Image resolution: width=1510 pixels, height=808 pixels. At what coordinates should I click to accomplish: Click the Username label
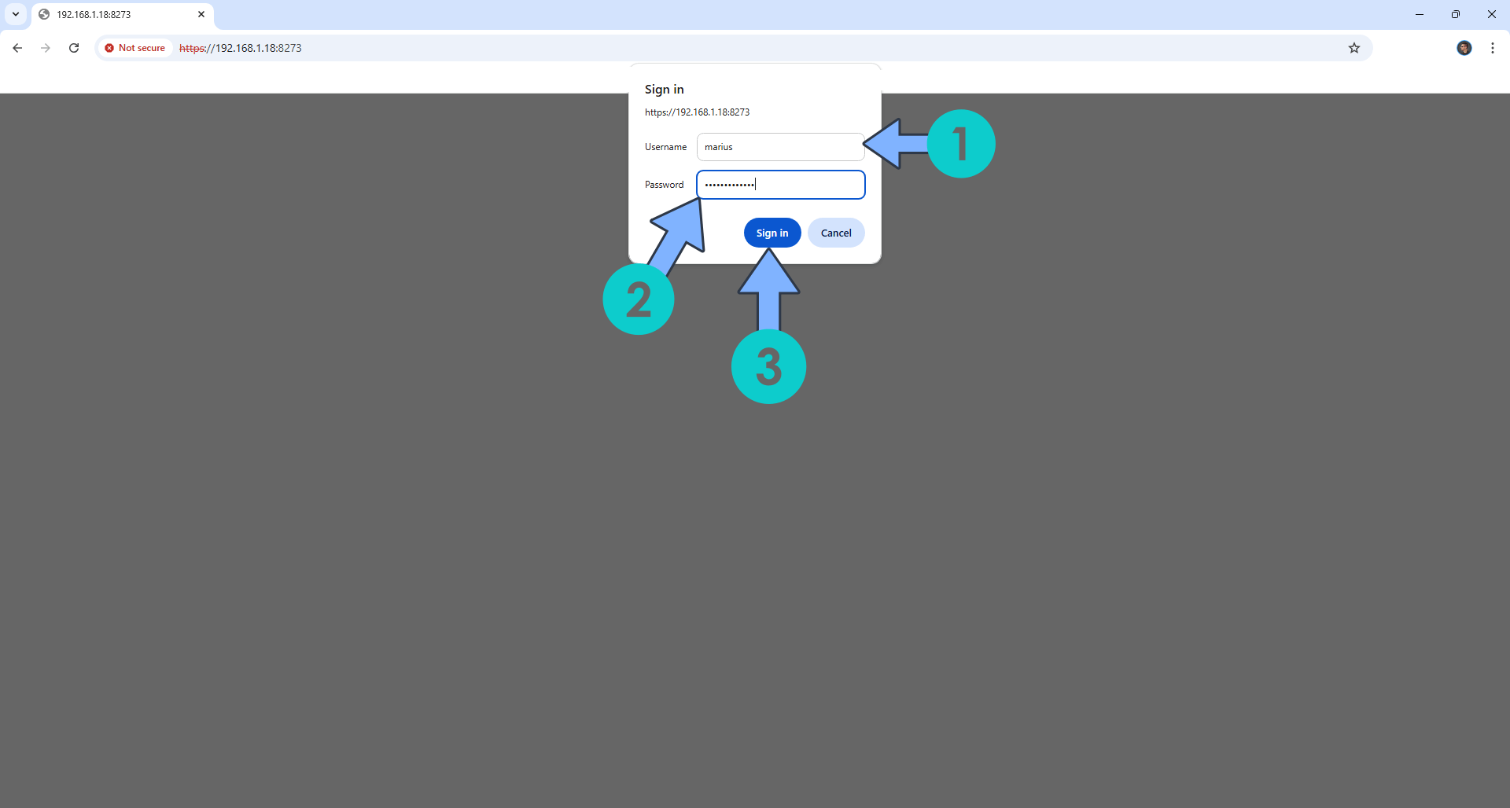665,147
